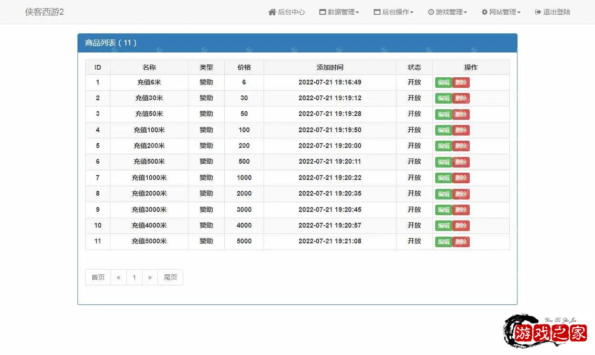Select the 充值3000米 name cell
Screen dimensions: 595x355
pos(149,209)
